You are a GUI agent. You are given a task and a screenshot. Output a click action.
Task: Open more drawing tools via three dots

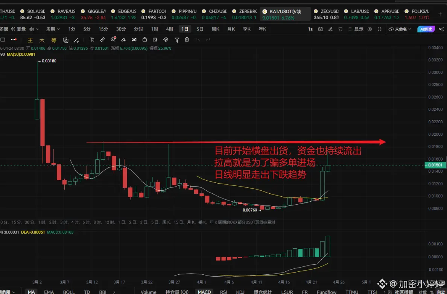coord(14,40)
